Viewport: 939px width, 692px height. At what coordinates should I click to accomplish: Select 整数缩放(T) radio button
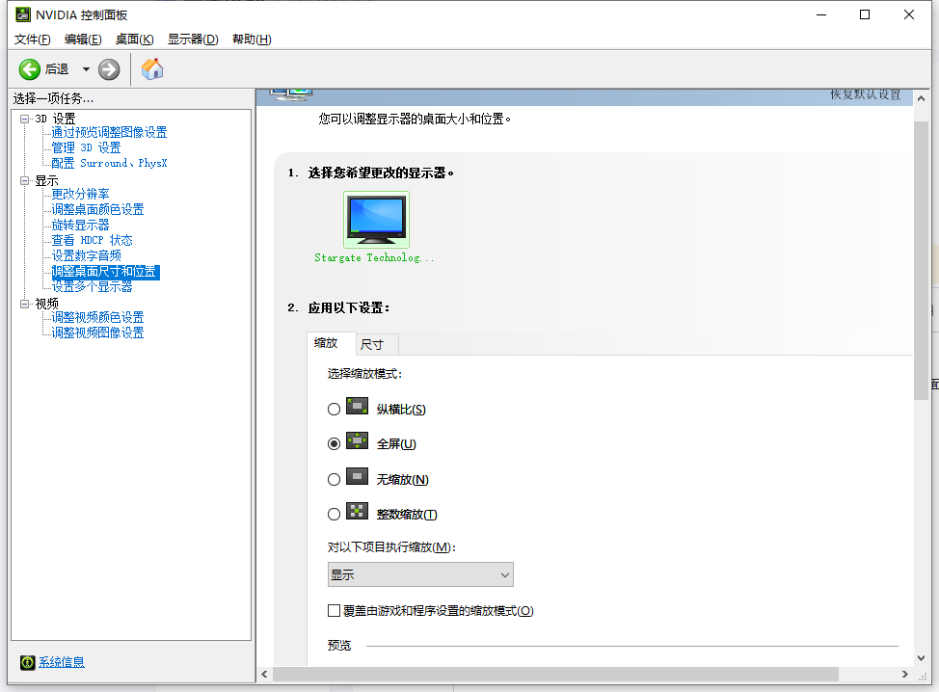335,515
